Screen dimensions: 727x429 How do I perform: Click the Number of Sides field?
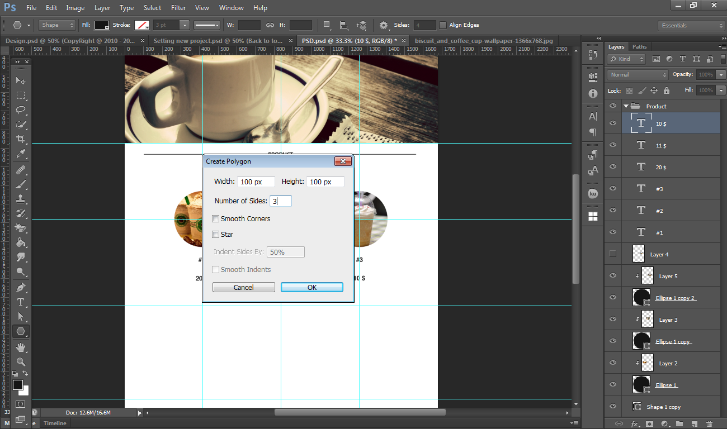(281, 201)
